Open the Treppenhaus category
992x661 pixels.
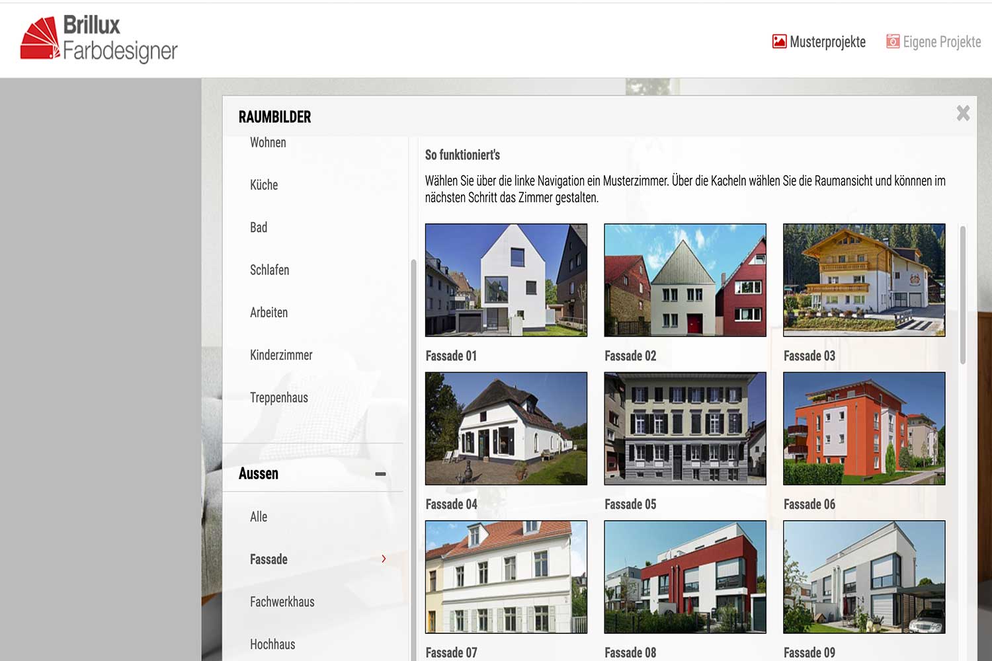pyautogui.click(x=278, y=397)
